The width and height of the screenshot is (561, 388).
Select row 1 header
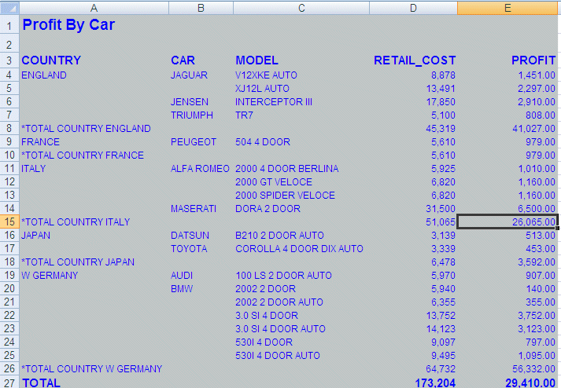pos(9,26)
